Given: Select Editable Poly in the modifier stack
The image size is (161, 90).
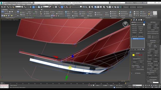Looking at the screenshot, I should coord(138,39).
